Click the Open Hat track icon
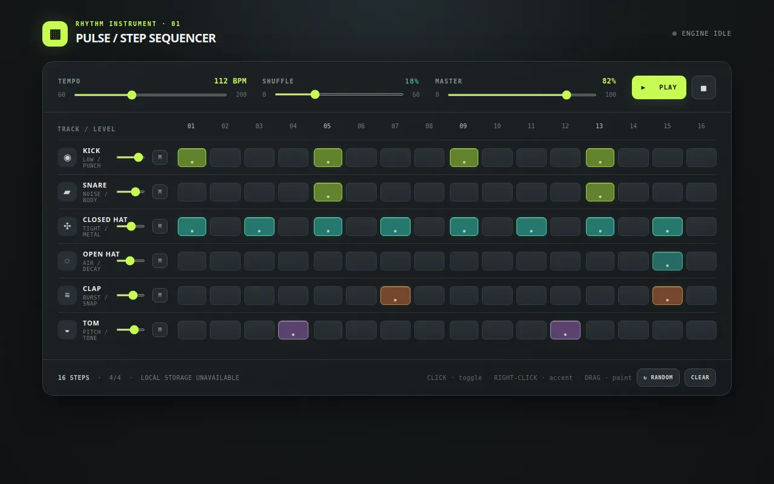Screen dimensions: 774x484 coord(67,261)
